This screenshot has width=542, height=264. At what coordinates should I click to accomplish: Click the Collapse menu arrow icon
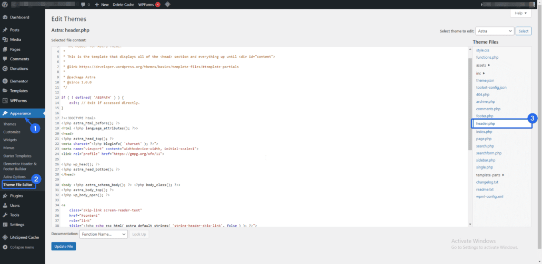[x=5, y=247]
